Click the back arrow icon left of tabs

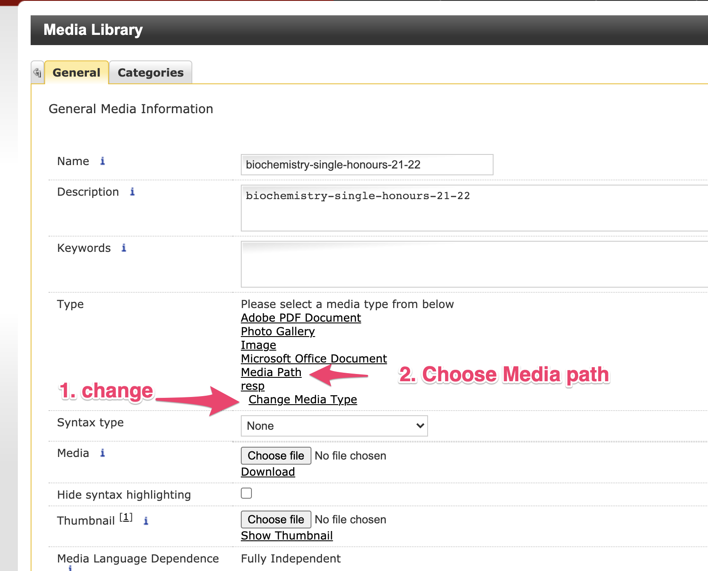click(x=37, y=73)
